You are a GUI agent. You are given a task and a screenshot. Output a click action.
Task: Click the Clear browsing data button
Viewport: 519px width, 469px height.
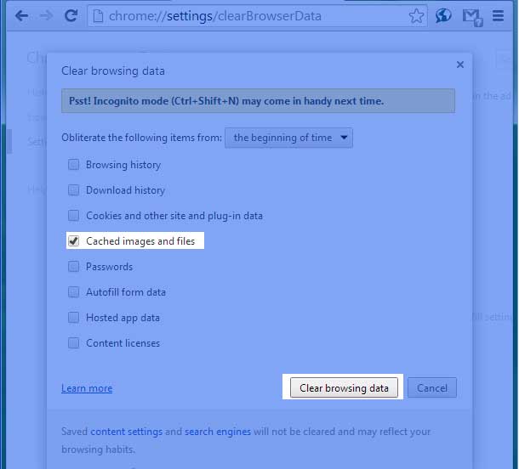(x=344, y=387)
